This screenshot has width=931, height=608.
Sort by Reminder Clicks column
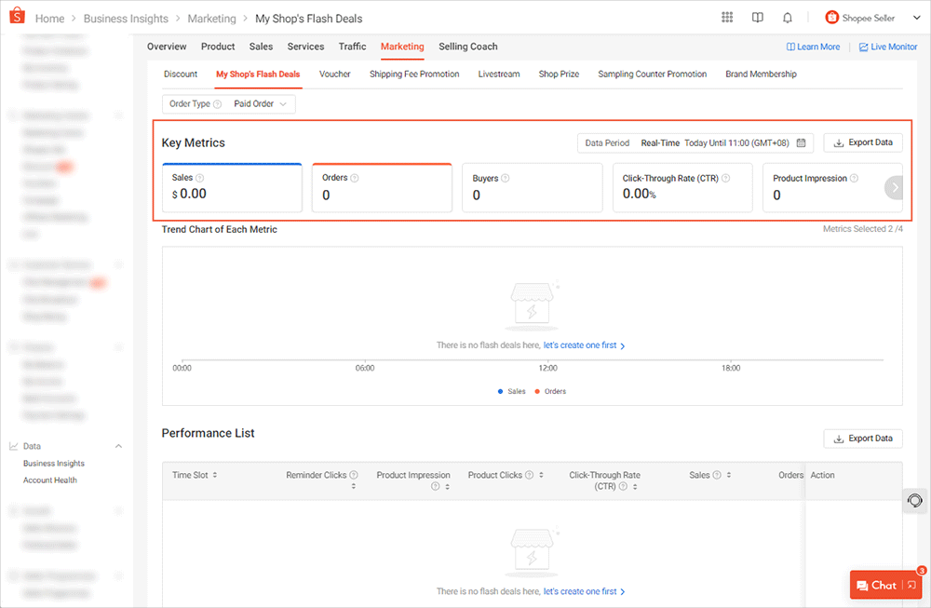coord(353,486)
